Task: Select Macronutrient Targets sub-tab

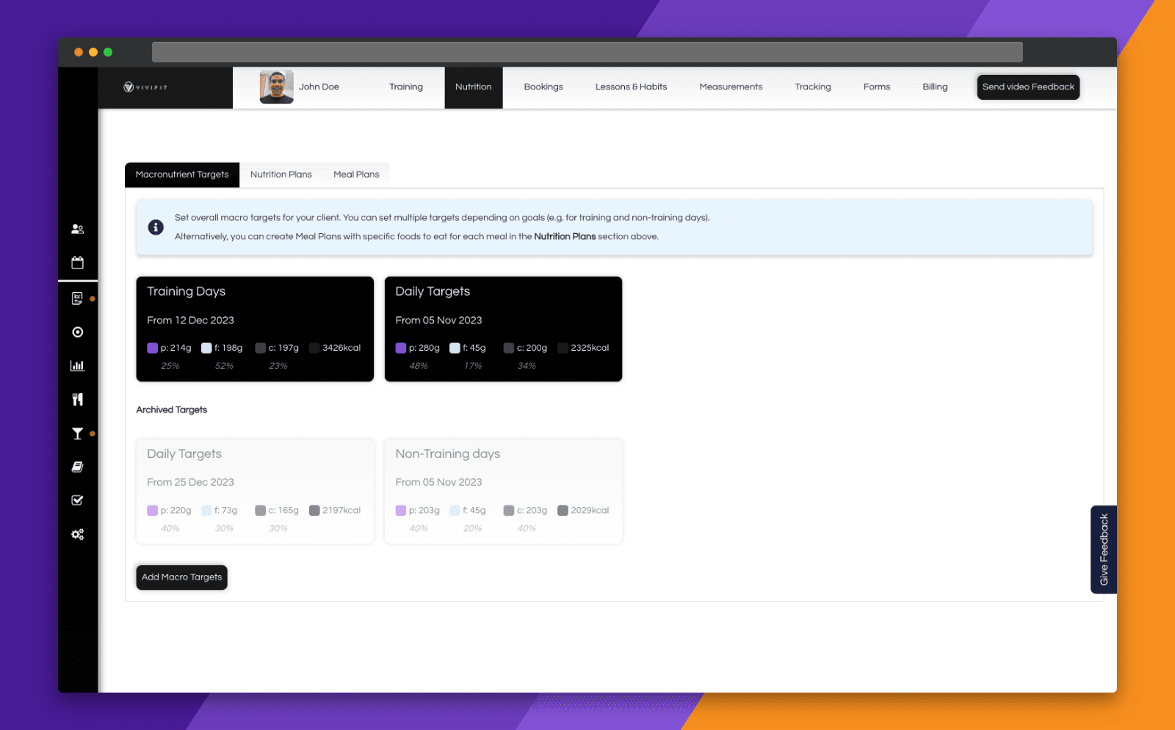Action: (x=182, y=175)
